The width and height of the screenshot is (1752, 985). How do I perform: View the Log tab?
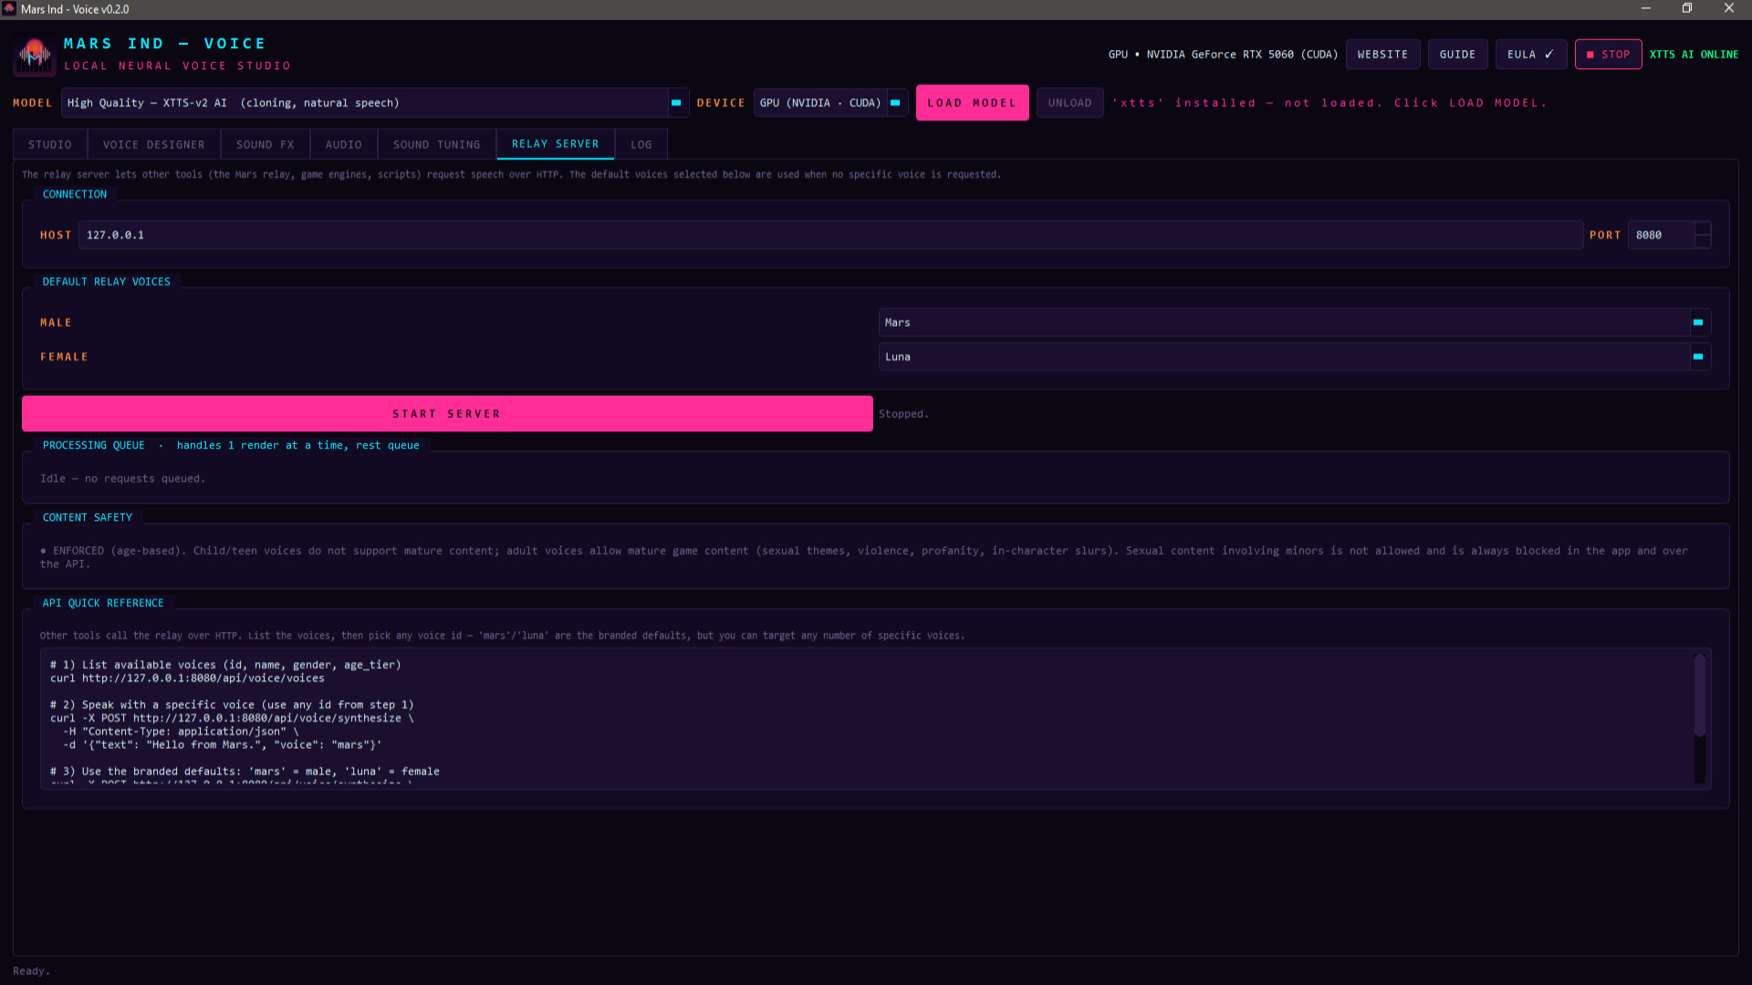pos(641,145)
